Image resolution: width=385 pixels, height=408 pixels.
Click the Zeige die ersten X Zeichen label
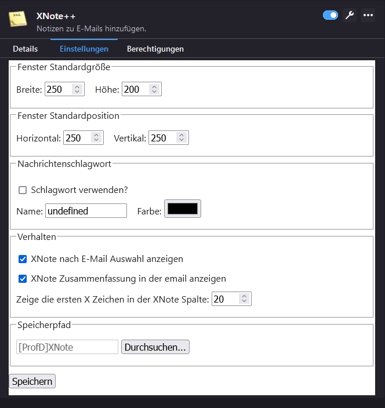[x=112, y=300]
